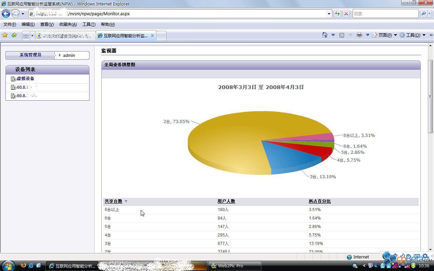Click the Refresh page icon
Image resolution: width=434 pixels, height=271 pixels.
click(337, 14)
